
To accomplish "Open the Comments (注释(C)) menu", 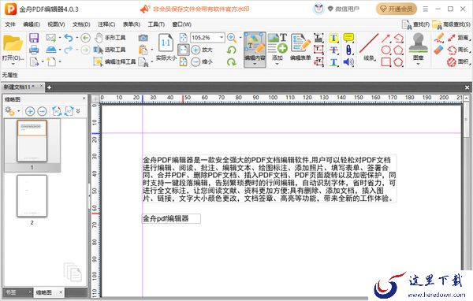I will point(106,24).
